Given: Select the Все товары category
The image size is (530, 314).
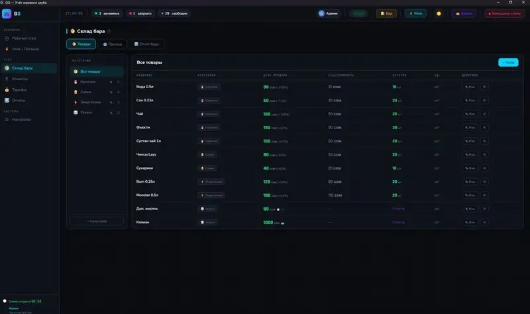Looking at the screenshot, I should click(97, 72).
